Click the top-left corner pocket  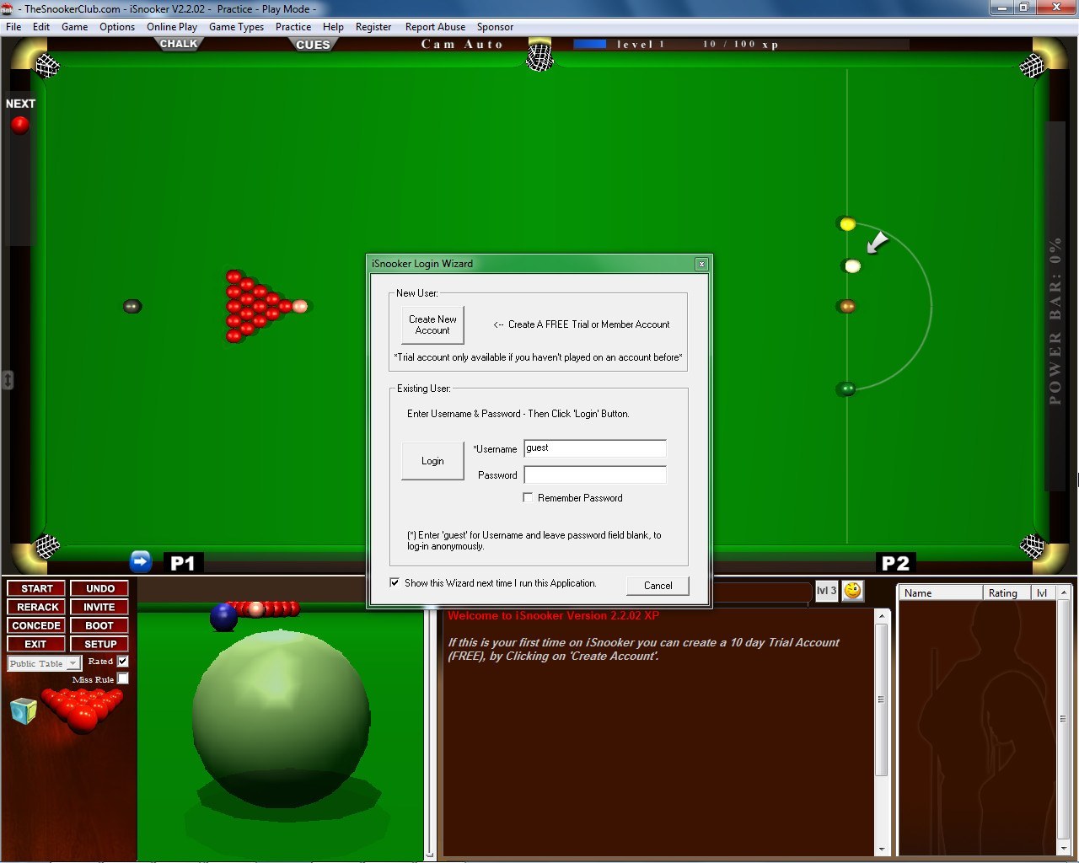point(47,65)
